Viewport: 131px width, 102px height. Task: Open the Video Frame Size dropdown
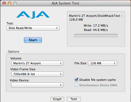(37, 74)
